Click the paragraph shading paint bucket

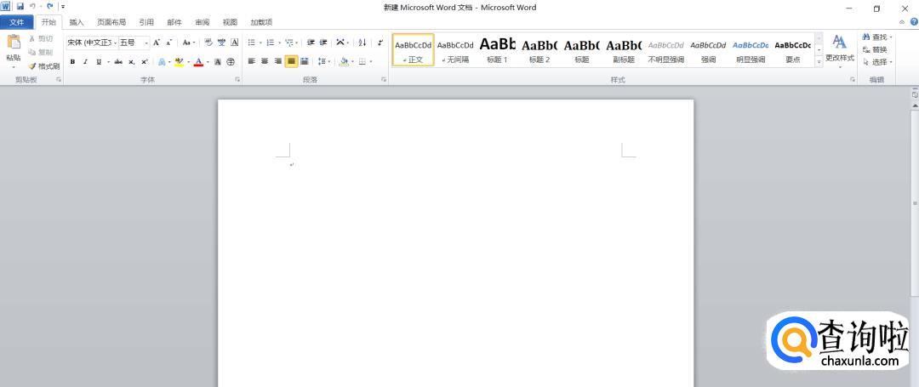tap(344, 61)
